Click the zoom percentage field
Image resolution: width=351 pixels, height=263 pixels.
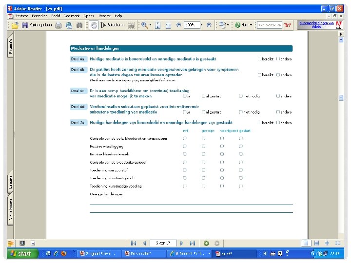[x=192, y=25]
